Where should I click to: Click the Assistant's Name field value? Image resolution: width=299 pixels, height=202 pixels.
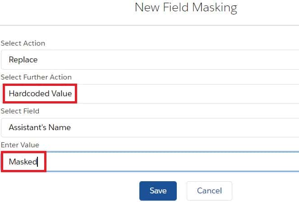(x=40, y=127)
